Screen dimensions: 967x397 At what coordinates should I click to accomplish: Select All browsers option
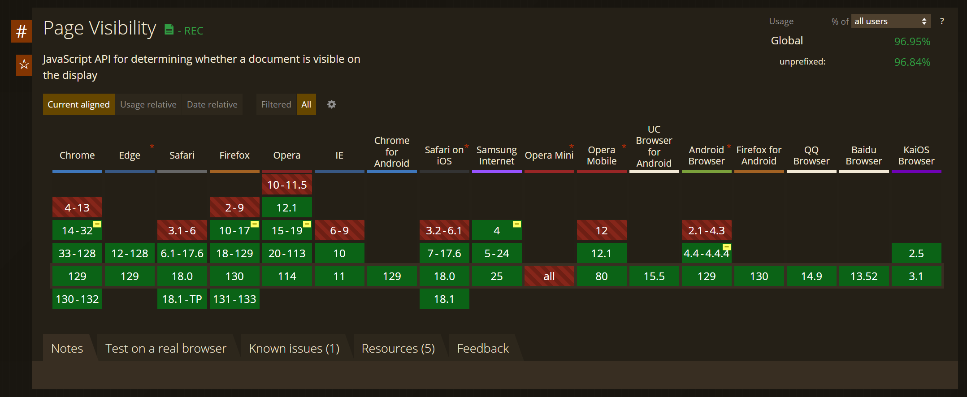(306, 104)
